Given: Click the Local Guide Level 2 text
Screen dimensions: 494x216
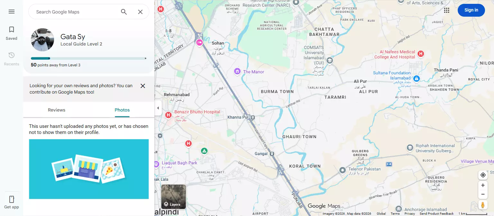Looking at the screenshot, I should click(x=81, y=44).
